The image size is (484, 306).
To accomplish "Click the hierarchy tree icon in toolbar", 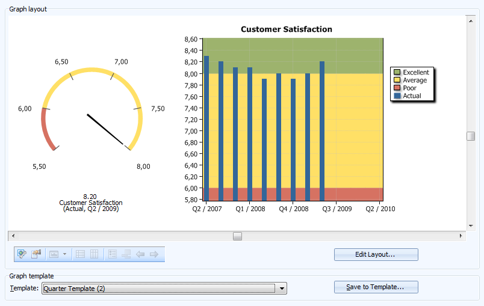I will tap(126, 254).
